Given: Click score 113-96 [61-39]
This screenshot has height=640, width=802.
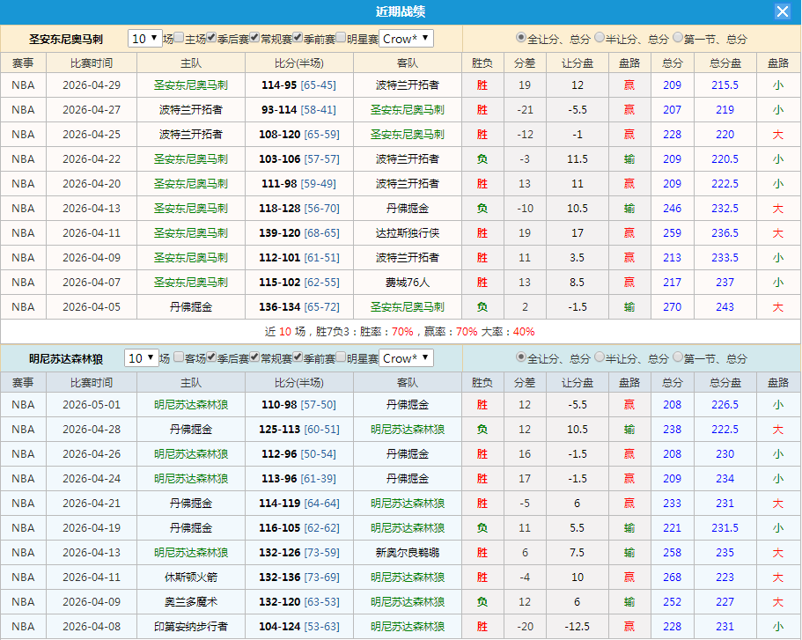Looking at the screenshot, I should point(298,478).
